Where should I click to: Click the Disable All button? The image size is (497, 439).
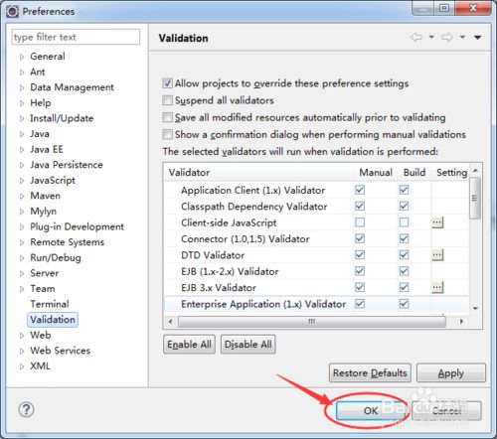pos(248,345)
